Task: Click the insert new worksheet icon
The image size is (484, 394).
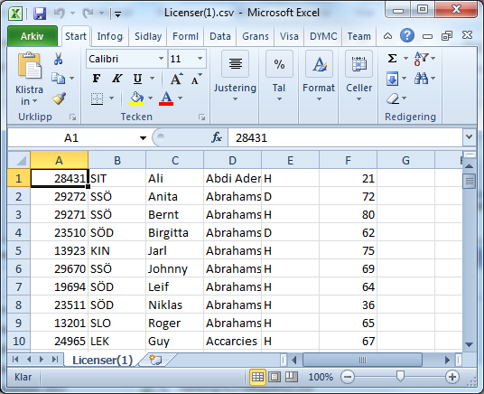Action: 155,360
